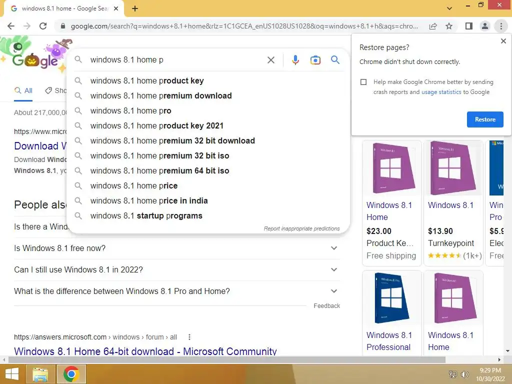Open the Chrome profile icon
Screen dimensions: 512x384
(x=485, y=26)
